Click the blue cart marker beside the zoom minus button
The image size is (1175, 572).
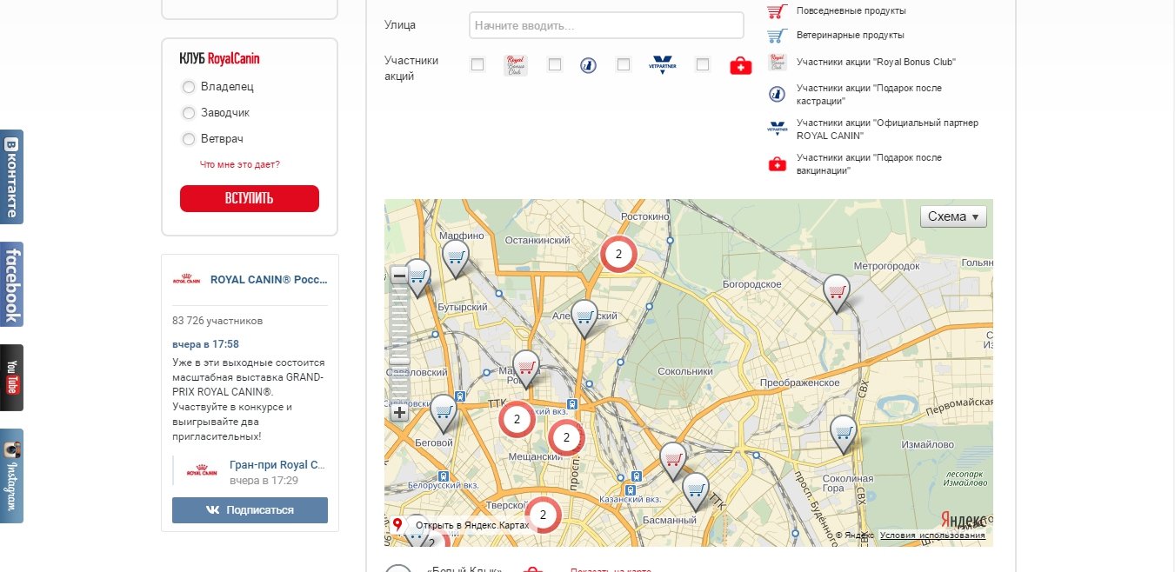tap(418, 275)
